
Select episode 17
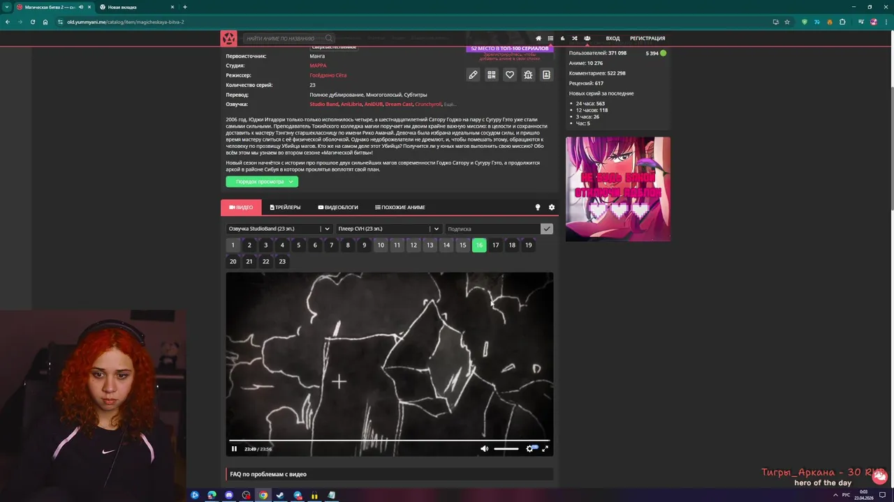click(495, 245)
